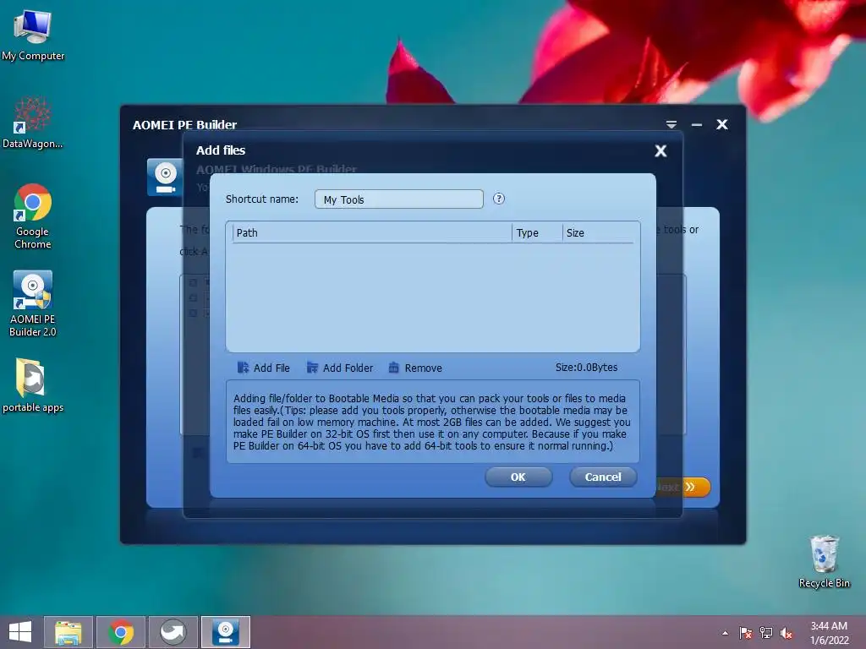This screenshot has height=649, width=866.
Task: Click Next in AOMEI PE Builder window
Action: click(x=682, y=487)
